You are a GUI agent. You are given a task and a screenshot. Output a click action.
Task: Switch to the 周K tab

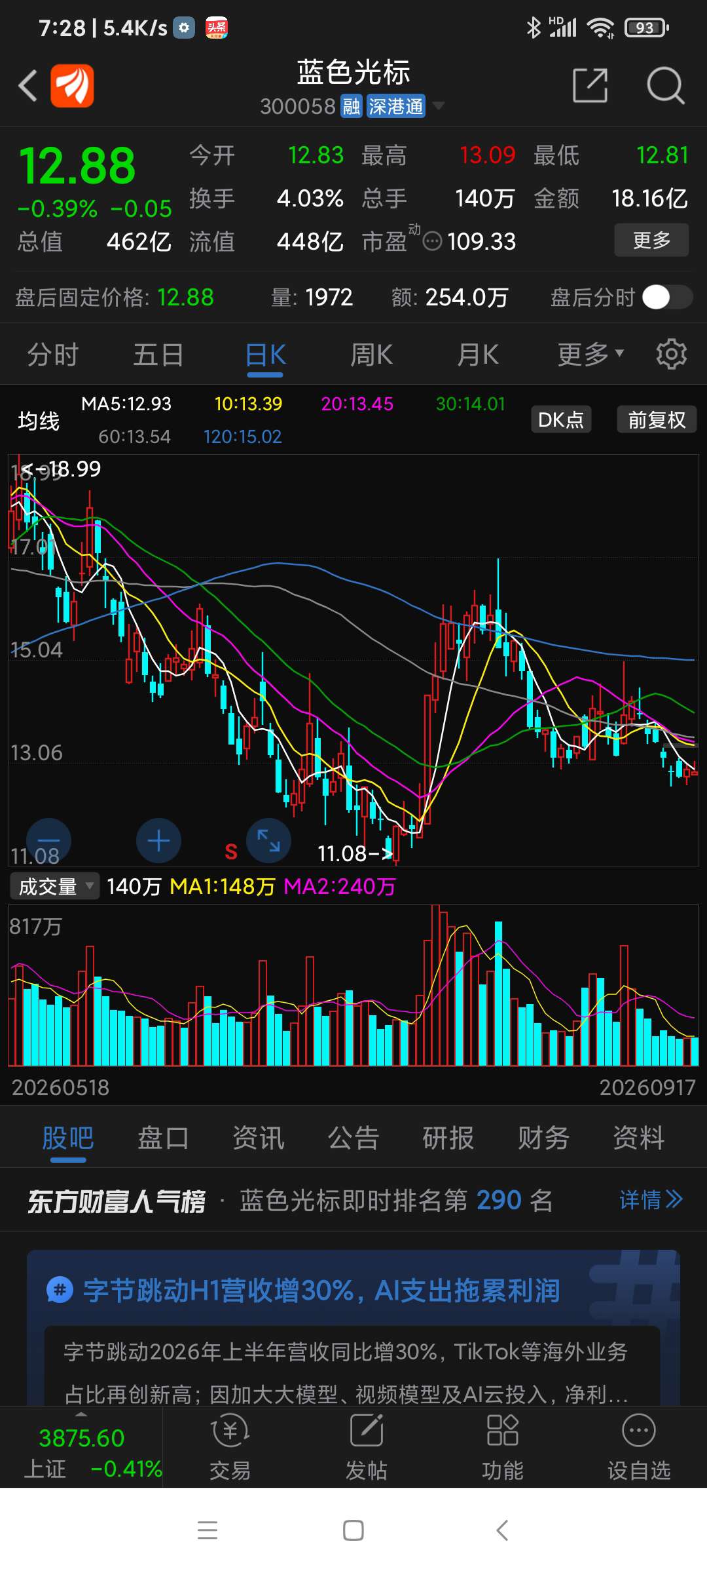pos(371,355)
